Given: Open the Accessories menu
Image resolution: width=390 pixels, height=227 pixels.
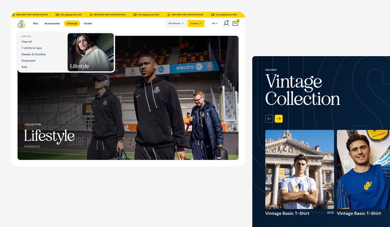Looking at the screenshot, I should click(52, 24).
